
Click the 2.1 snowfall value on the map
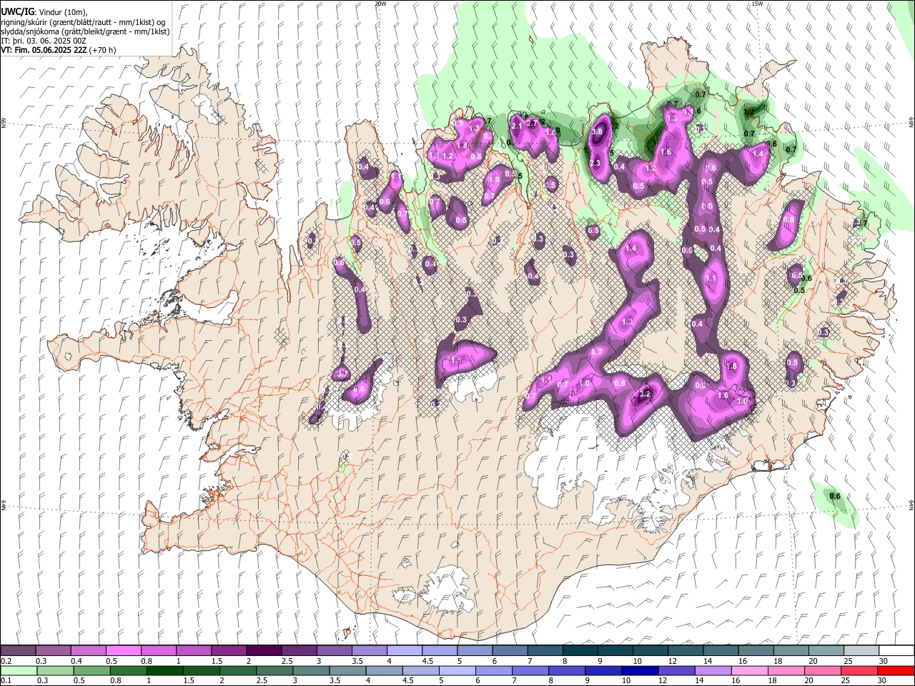point(518,126)
